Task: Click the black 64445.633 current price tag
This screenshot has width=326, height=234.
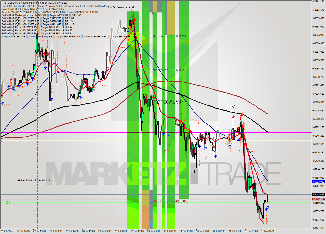Action: pyautogui.click(x=318, y=194)
